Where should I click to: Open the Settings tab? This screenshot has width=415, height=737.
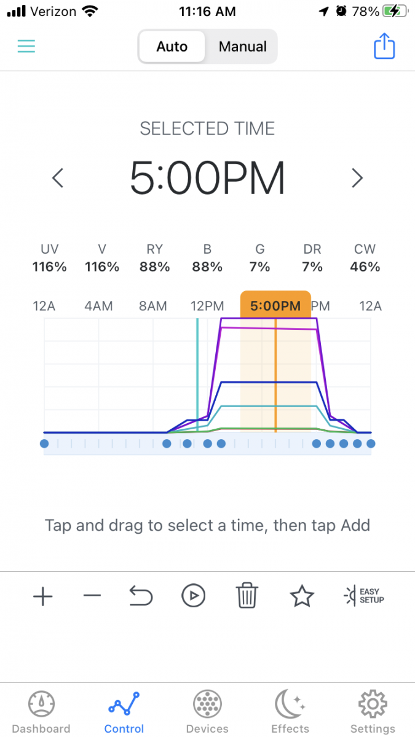373,712
